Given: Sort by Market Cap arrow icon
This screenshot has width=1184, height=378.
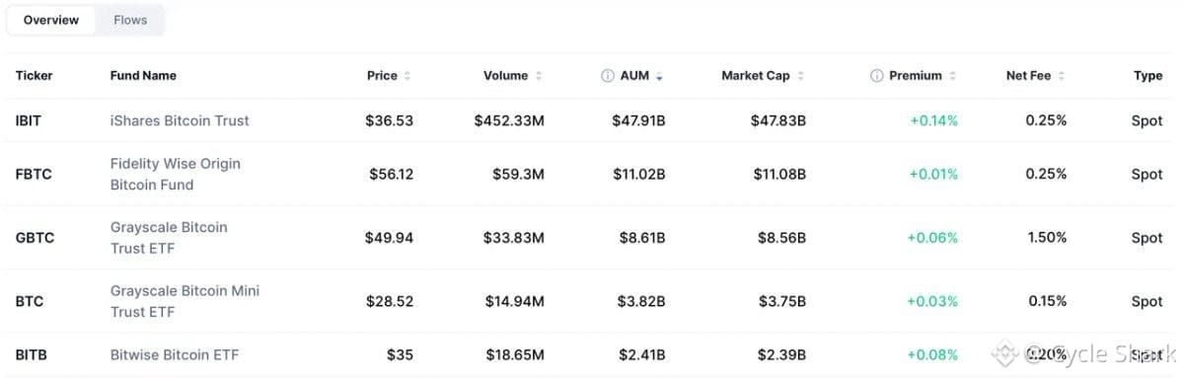Looking at the screenshot, I should [x=800, y=76].
